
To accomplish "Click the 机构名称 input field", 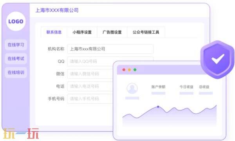I will pos(110,49).
